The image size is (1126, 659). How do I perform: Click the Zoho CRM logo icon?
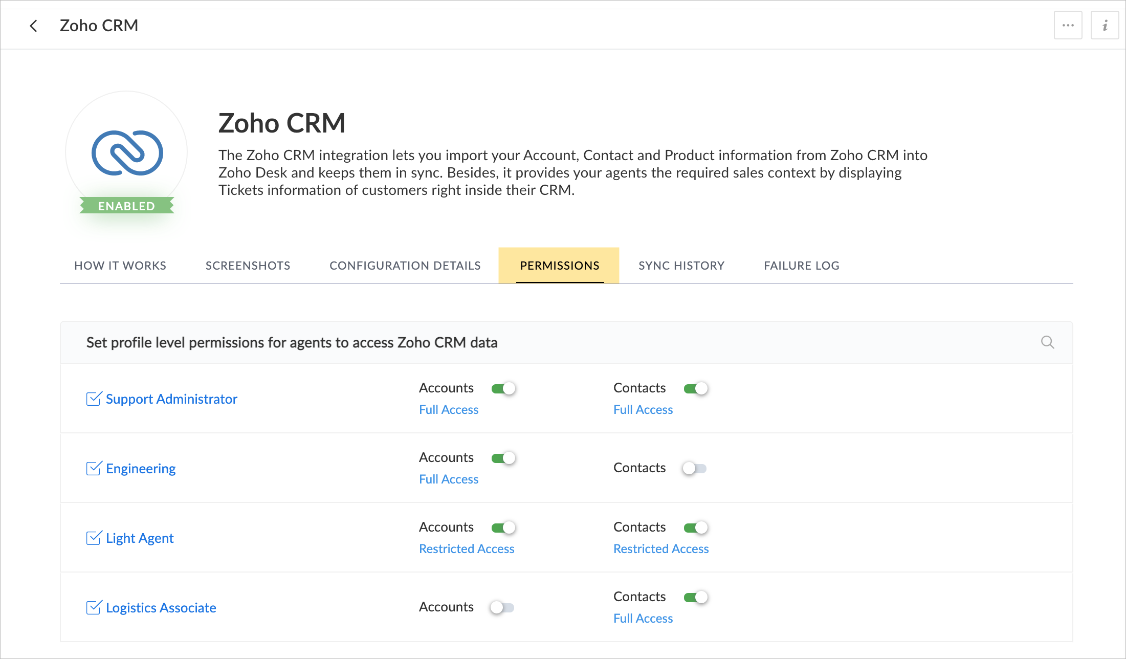click(127, 152)
